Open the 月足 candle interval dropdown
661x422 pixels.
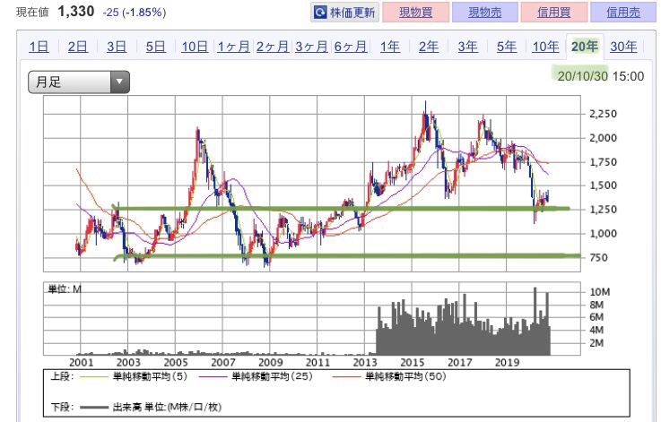(79, 82)
